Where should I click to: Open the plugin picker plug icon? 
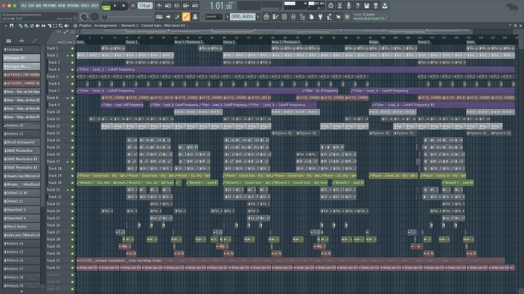pyautogui.click(x=320, y=17)
